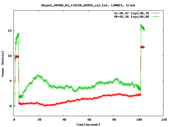Screen dimensions: 169x127
Task: Click the y-axis tick label 10
Action: tap(10, 56)
